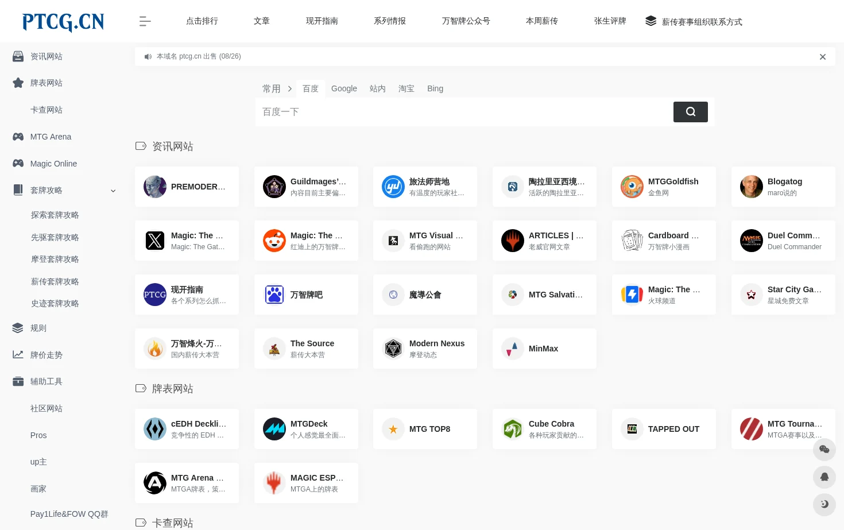The width and height of the screenshot is (844, 530).
Task: Select the 站内 search tab
Action: click(377, 88)
